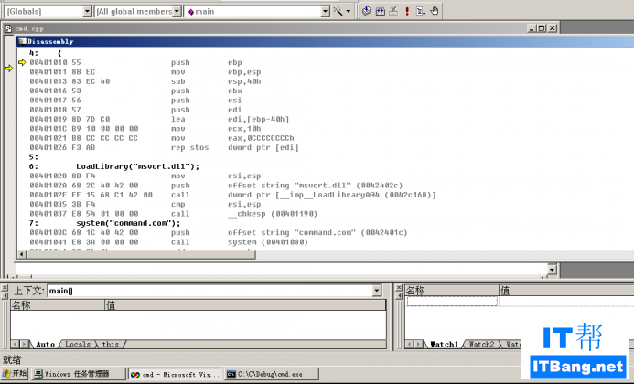Expand the 上下文 context dropdown arrow

[x=376, y=291]
